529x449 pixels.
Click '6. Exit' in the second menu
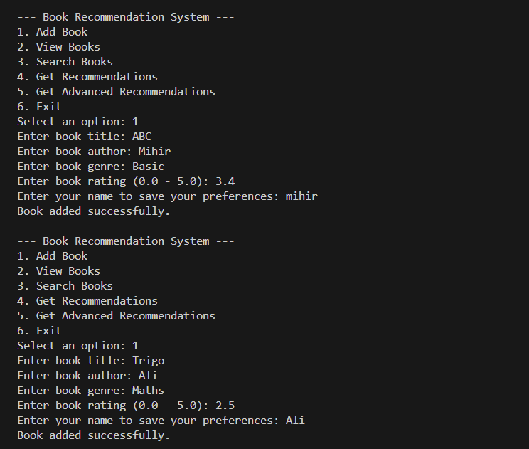tap(39, 331)
